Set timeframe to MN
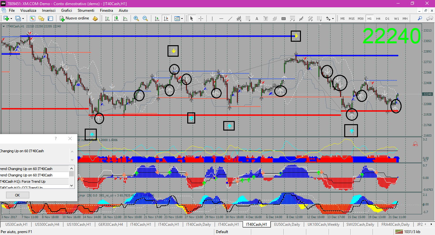This screenshot has width=435, height=235. click(x=405, y=18)
